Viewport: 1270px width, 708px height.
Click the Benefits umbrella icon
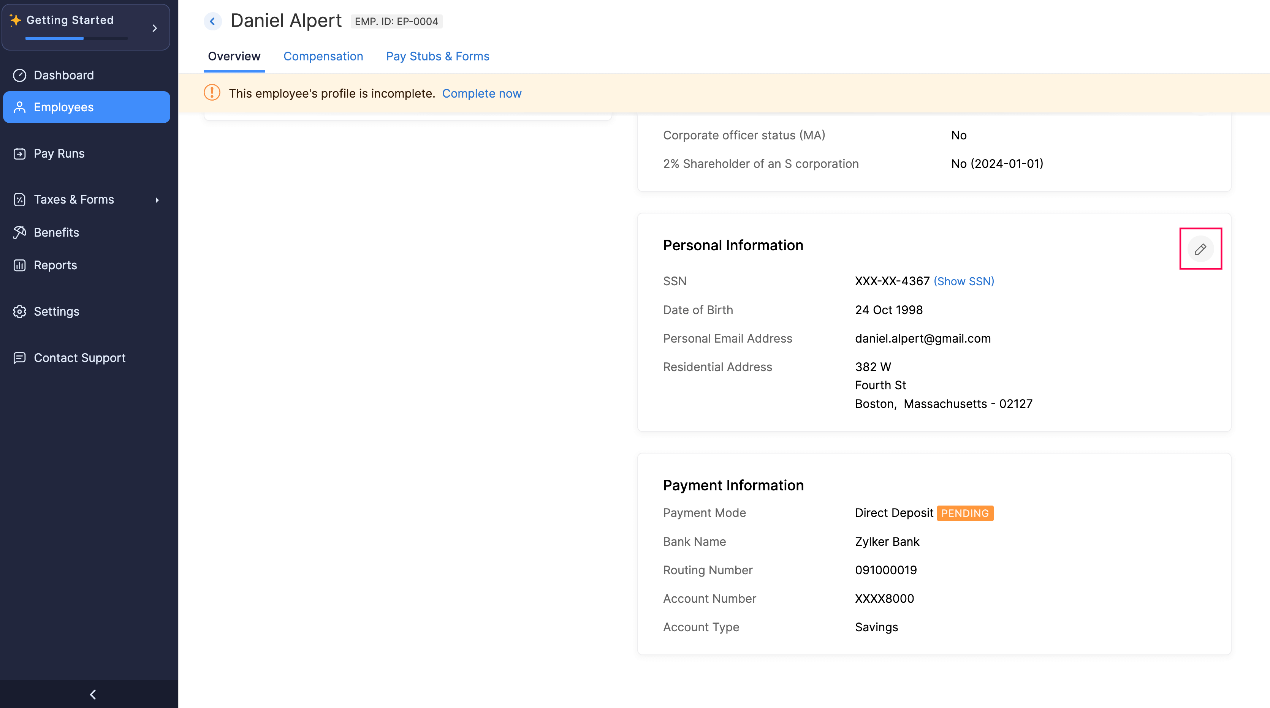coord(19,232)
